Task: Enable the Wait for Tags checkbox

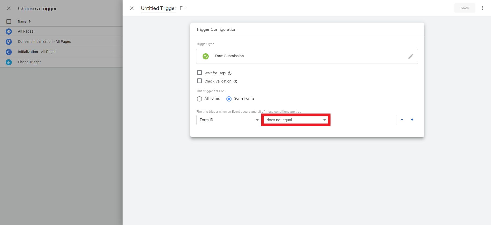Action: point(199,73)
